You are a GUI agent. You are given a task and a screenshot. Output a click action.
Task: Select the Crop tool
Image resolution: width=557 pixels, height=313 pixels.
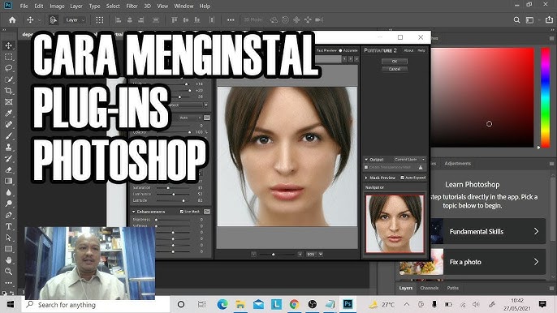click(8, 91)
